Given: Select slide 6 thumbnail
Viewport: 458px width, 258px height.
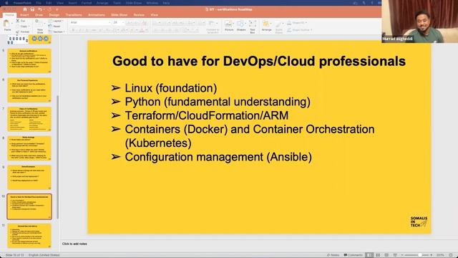Looking at the screenshot, I should (29, 90).
